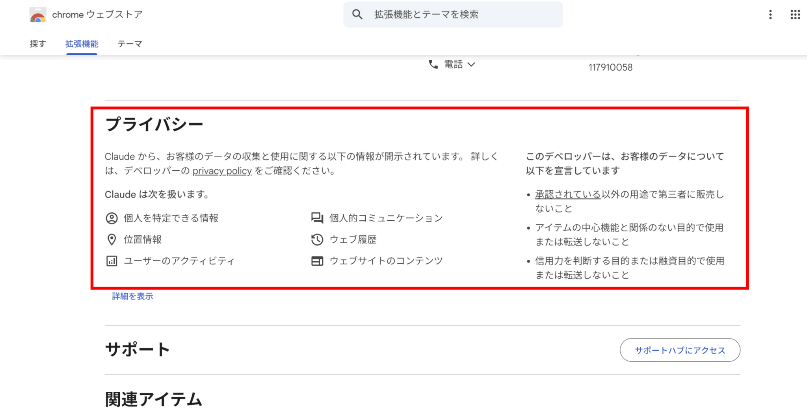Screen dimensions: 807x417
Task: Open the Google apps grid launcher
Action: click(795, 15)
